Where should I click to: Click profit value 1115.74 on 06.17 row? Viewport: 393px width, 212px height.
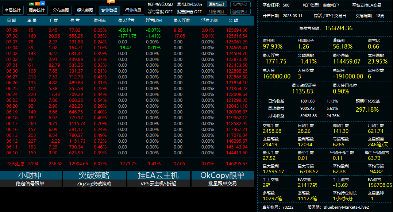click(77, 124)
